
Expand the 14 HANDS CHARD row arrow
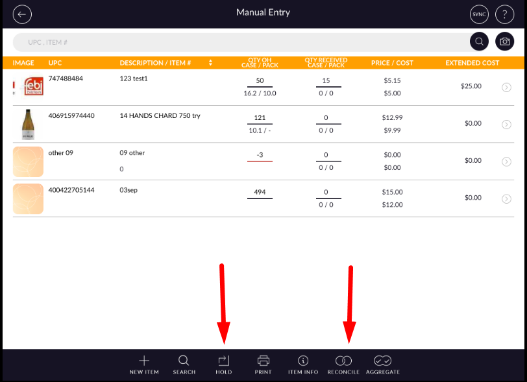(x=506, y=124)
